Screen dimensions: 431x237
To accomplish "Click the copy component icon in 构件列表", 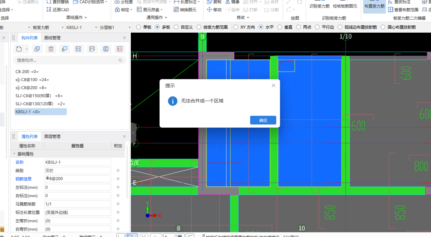I will pyautogui.click(x=37, y=49).
